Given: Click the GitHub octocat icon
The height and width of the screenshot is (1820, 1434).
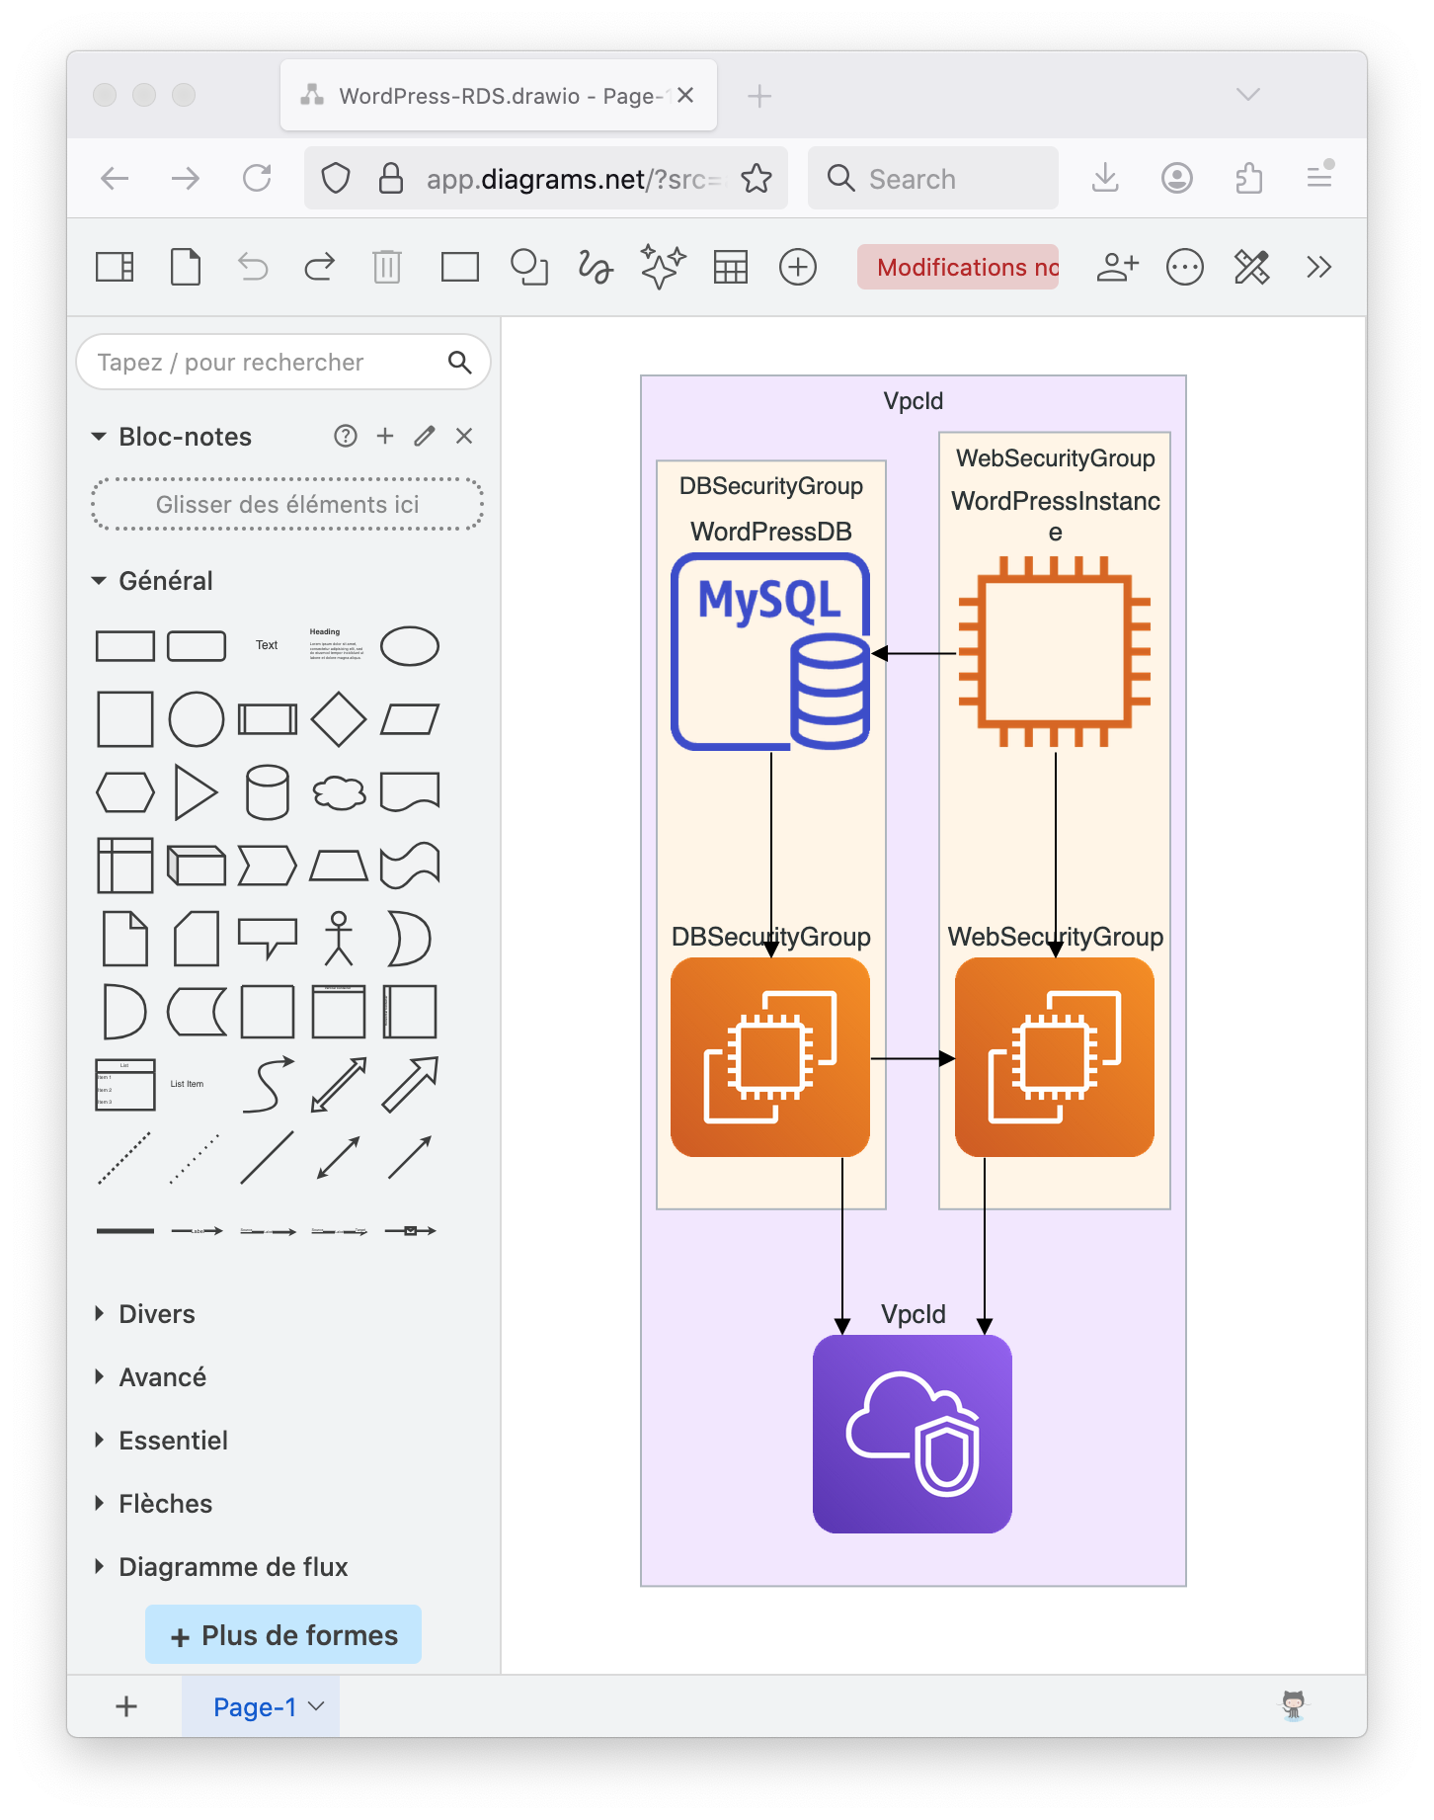Looking at the screenshot, I should pyautogui.click(x=1294, y=1705).
